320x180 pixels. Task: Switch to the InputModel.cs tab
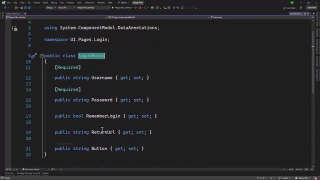295,14
